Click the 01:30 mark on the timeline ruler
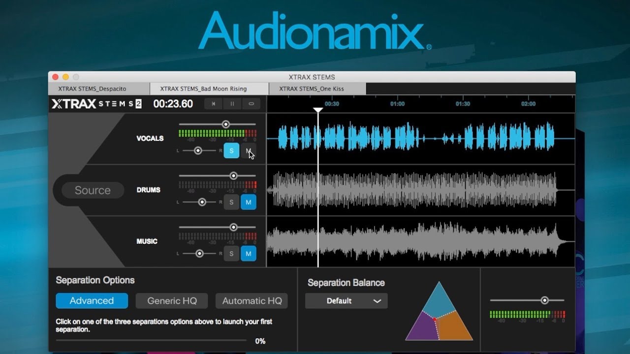The image size is (630, 354). pyautogui.click(x=463, y=104)
